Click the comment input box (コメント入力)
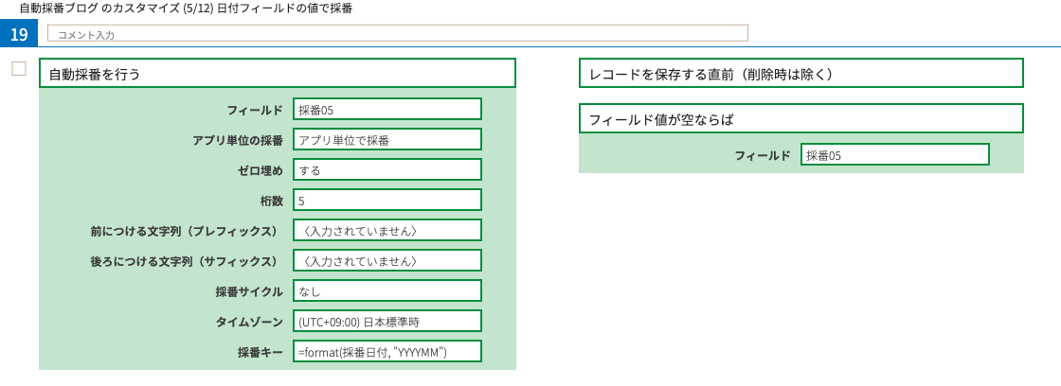This screenshot has height=386, width=1061. 397,34
